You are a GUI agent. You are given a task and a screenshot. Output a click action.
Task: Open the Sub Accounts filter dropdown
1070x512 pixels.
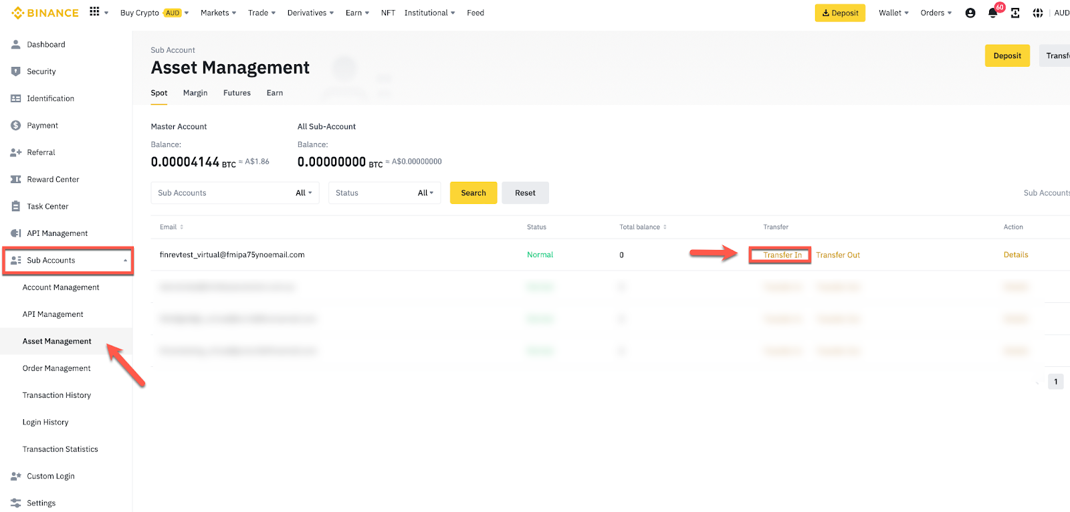(235, 193)
